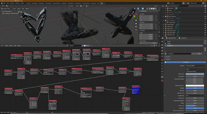The height and width of the screenshot is (114, 207).
Task: Toggle X-ray view icon in header
Action: (147, 9)
